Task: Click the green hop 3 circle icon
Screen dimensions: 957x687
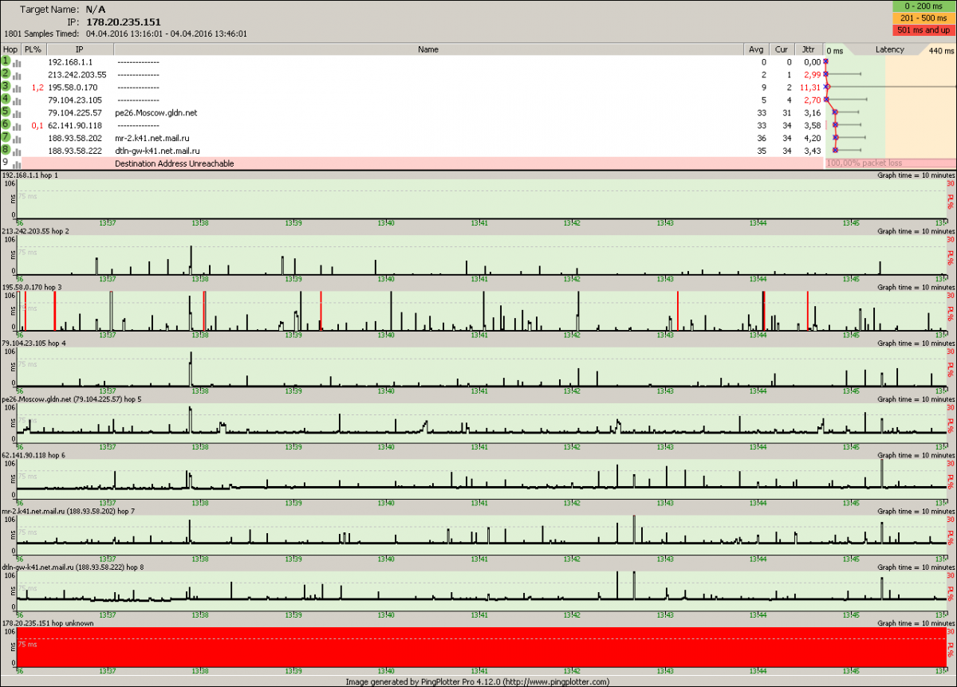Action: (x=6, y=87)
